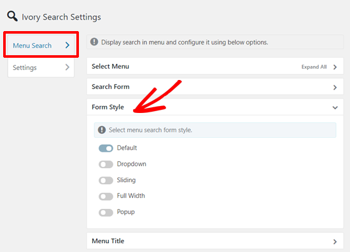Collapse the Form Style section chevron
Screen dimensions: 350x252
tap(335, 108)
